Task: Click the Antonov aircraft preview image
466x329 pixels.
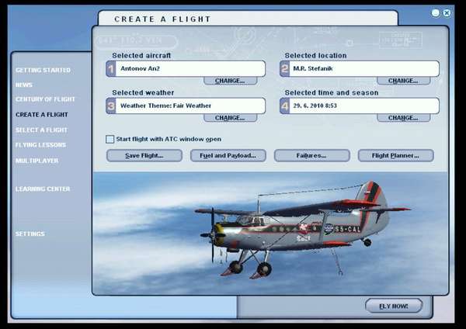Action: (270, 234)
